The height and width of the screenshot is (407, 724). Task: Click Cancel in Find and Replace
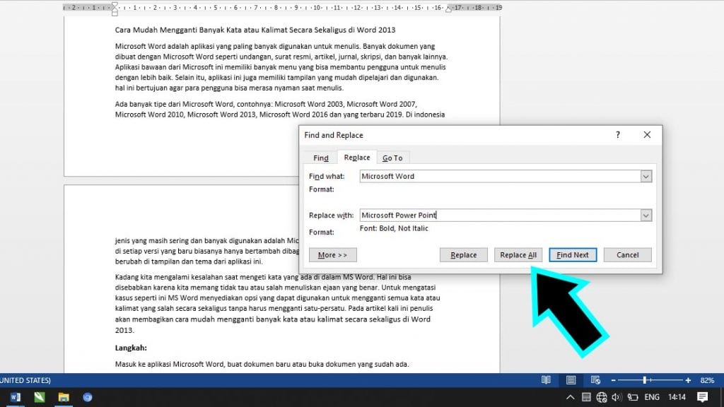628,254
